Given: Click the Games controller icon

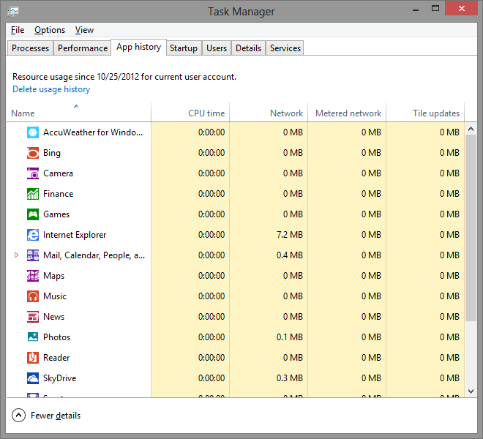Looking at the screenshot, I should point(33,214).
